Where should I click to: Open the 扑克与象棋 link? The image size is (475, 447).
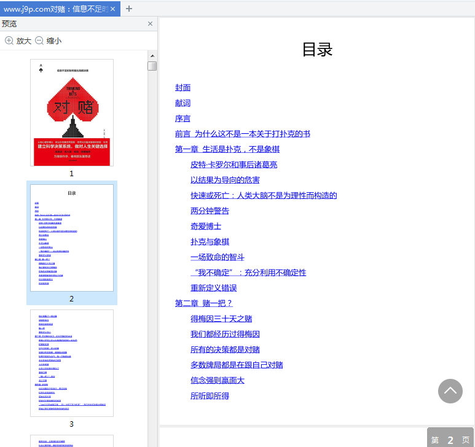click(210, 242)
